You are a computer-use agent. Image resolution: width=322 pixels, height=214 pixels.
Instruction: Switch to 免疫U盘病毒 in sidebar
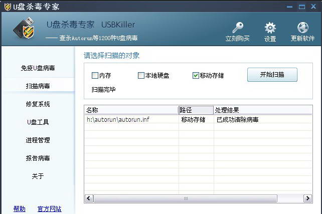pos(38,68)
